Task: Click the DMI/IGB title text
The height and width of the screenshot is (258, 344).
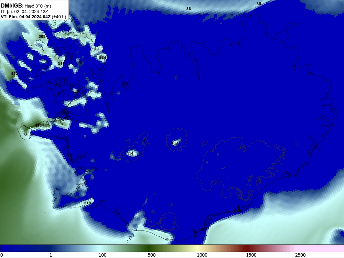Action: tap(11, 6)
